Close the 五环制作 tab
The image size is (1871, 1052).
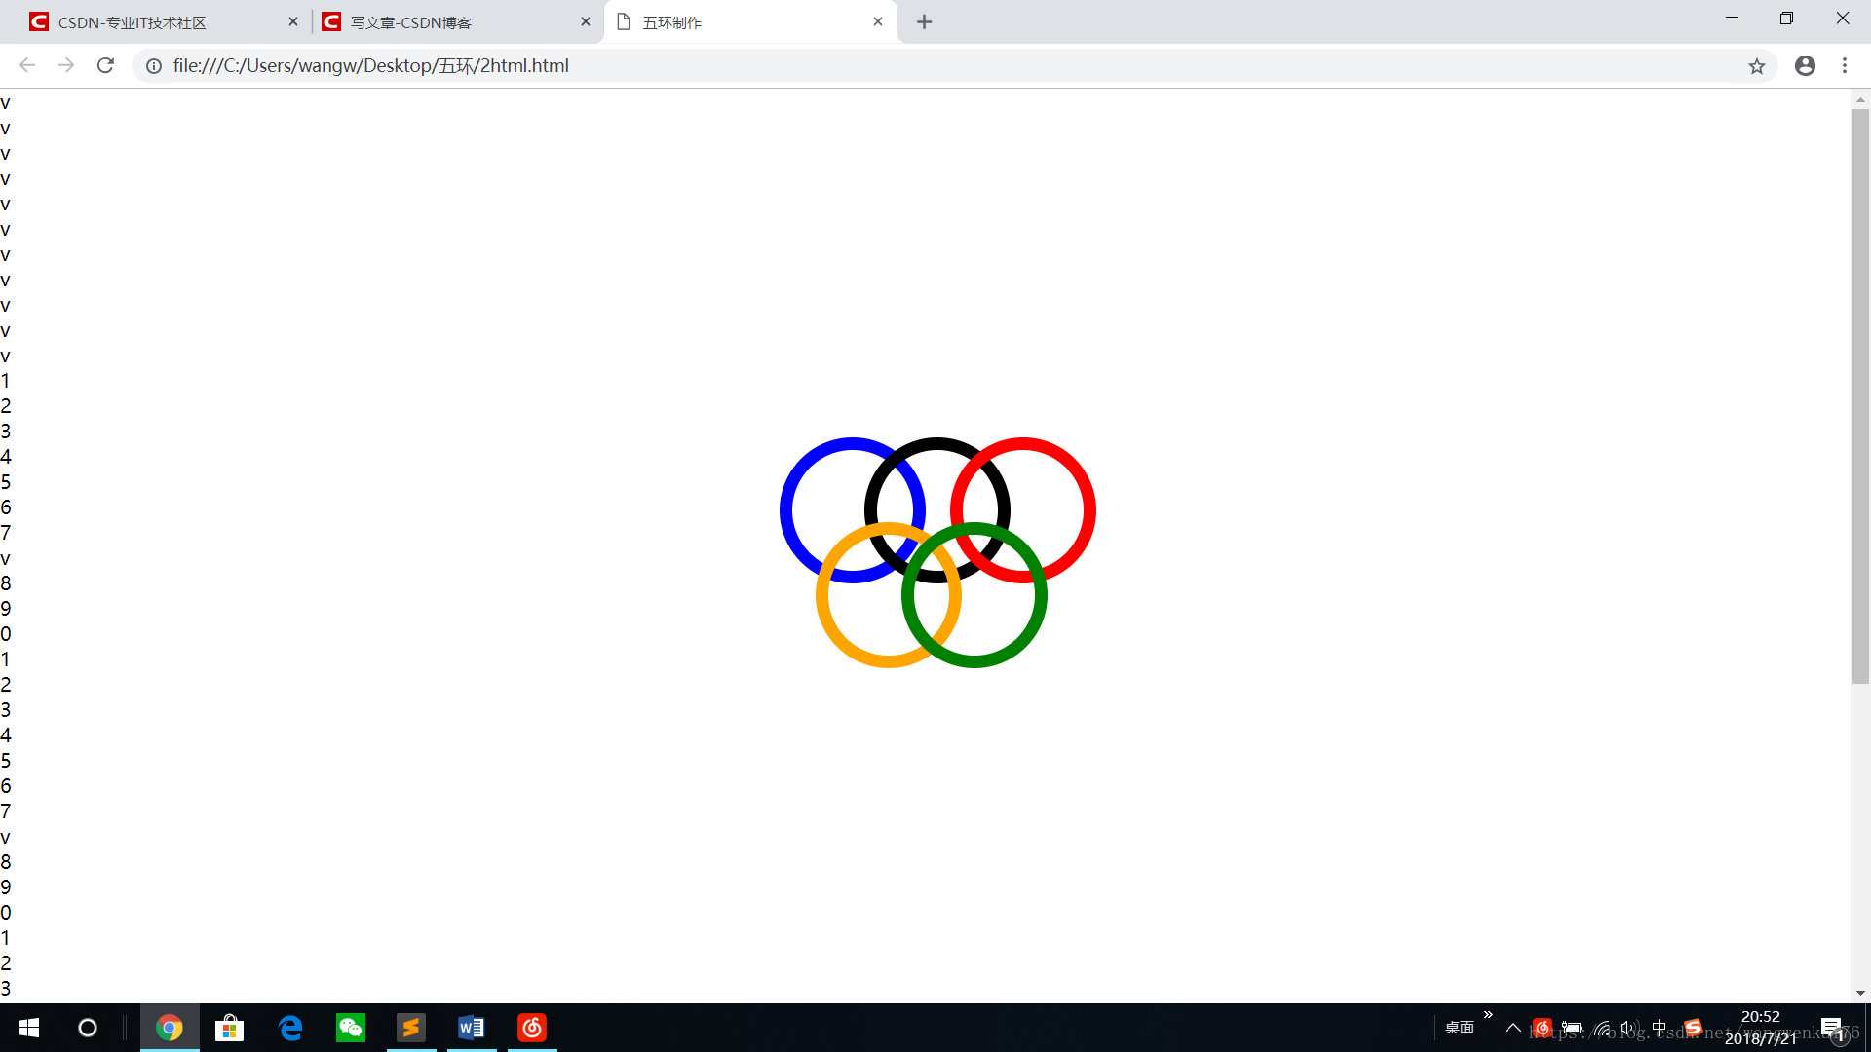(x=877, y=21)
